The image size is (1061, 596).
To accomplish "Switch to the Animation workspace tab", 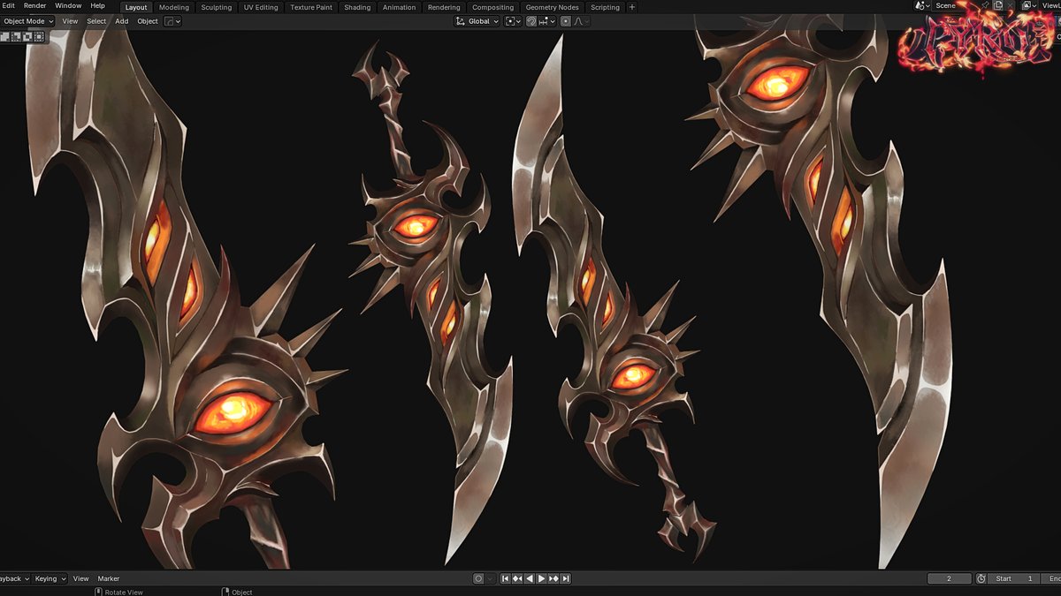I will click(x=399, y=7).
